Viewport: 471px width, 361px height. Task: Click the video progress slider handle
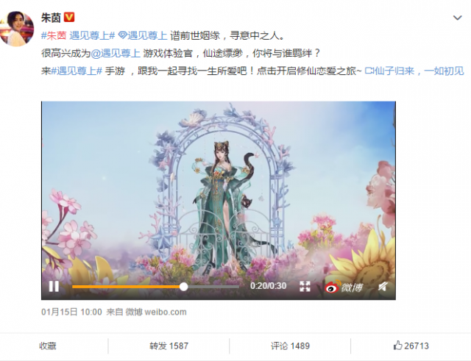click(184, 287)
